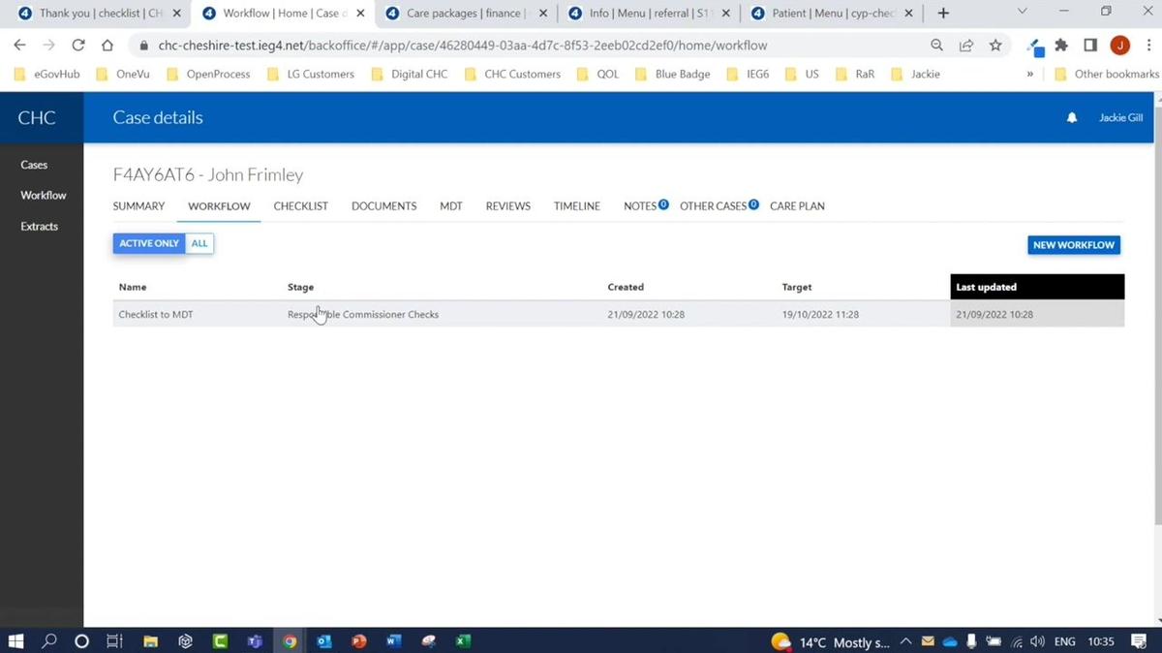Bookmark this page with the star icon
Image resolution: width=1162 pixels, height=653 pixels.
pos(994,45)
